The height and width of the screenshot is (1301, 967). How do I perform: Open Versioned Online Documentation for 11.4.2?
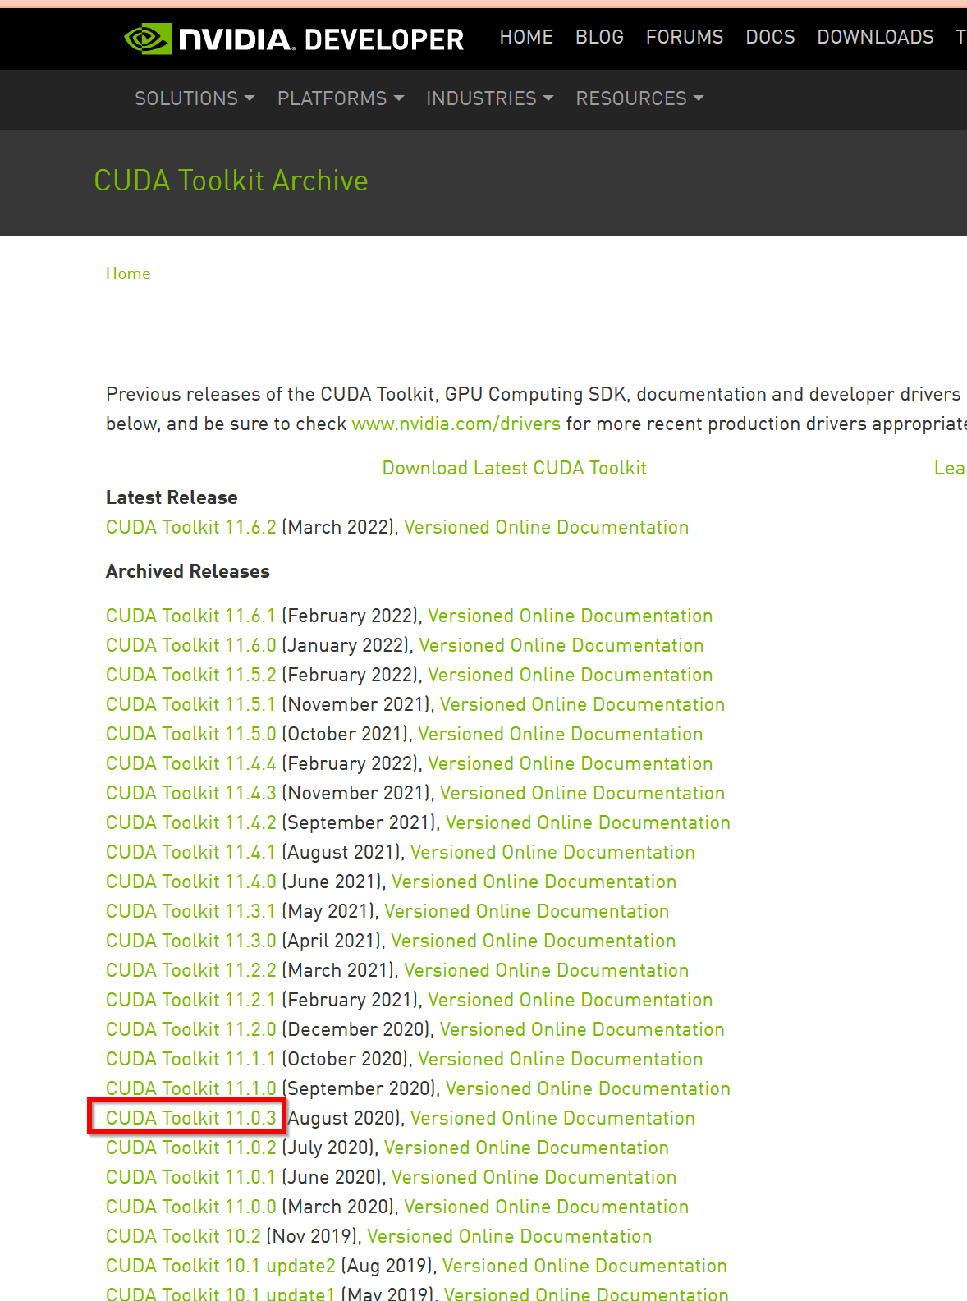(x=589, y=822)
